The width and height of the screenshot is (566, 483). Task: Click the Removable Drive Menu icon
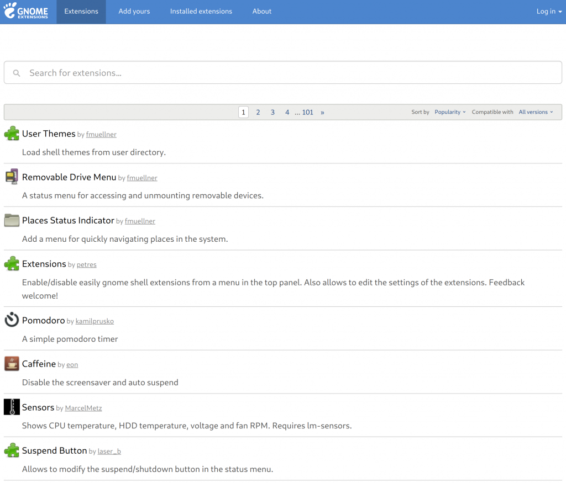[12, 177]
